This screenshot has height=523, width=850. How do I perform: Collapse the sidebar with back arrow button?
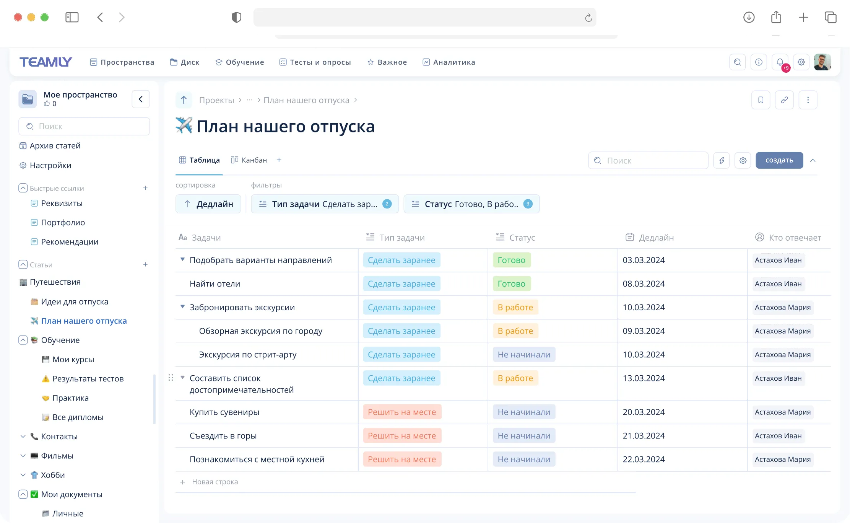pos(141,99)
